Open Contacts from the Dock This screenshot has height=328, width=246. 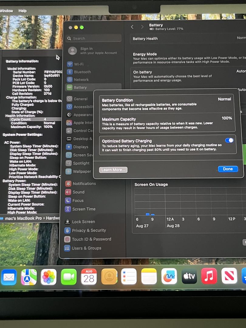pyautogui.click(x=109, y=277)
